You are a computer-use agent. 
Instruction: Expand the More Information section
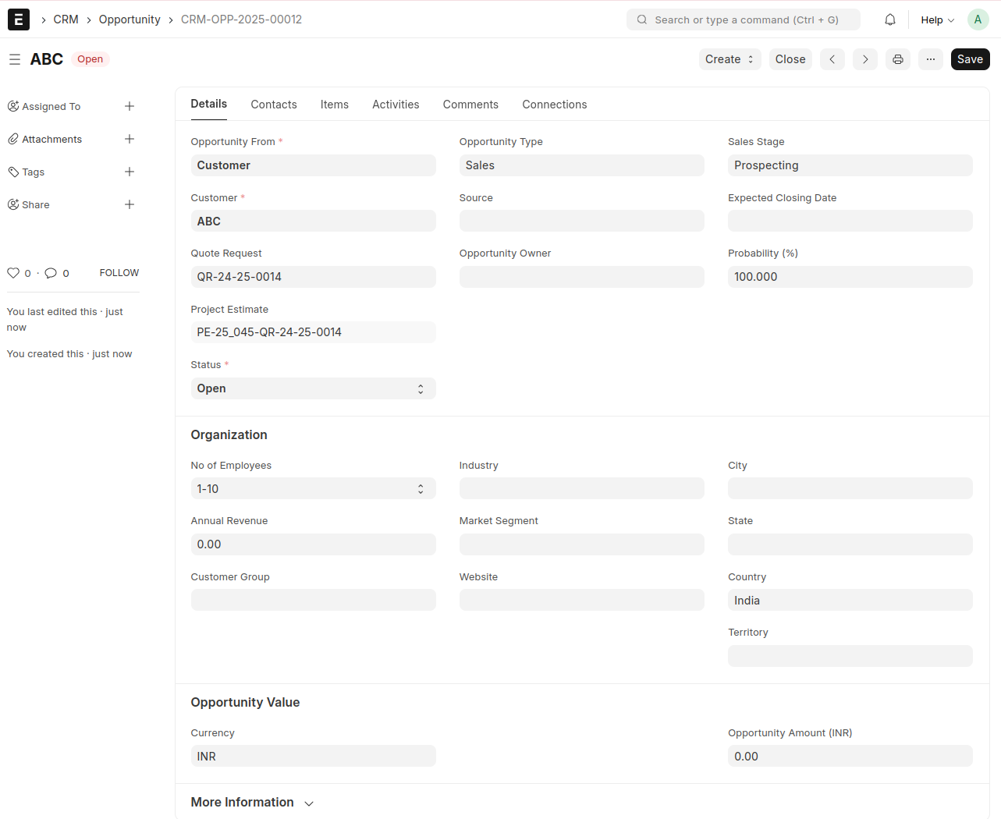coord(252,803)
